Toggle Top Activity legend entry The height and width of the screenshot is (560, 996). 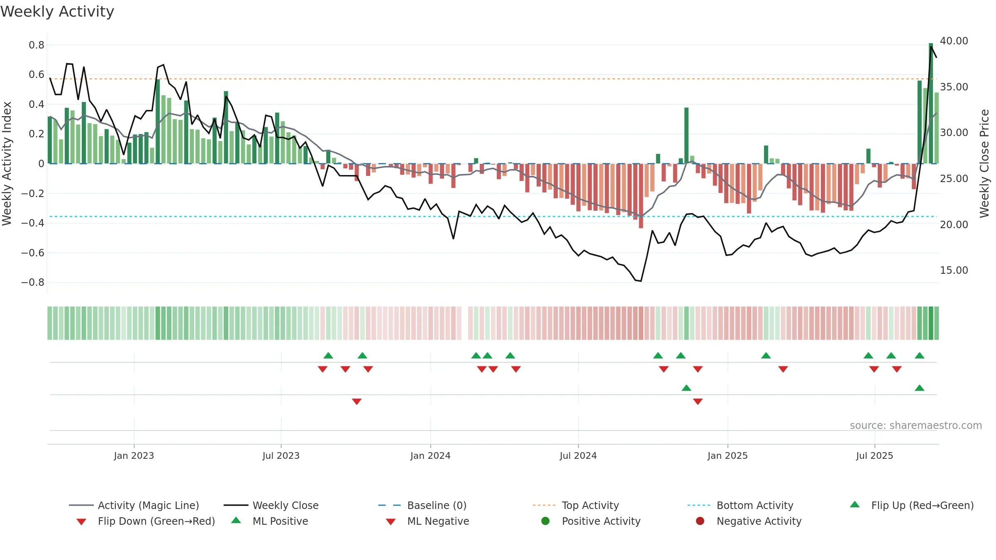pos(576,505)
